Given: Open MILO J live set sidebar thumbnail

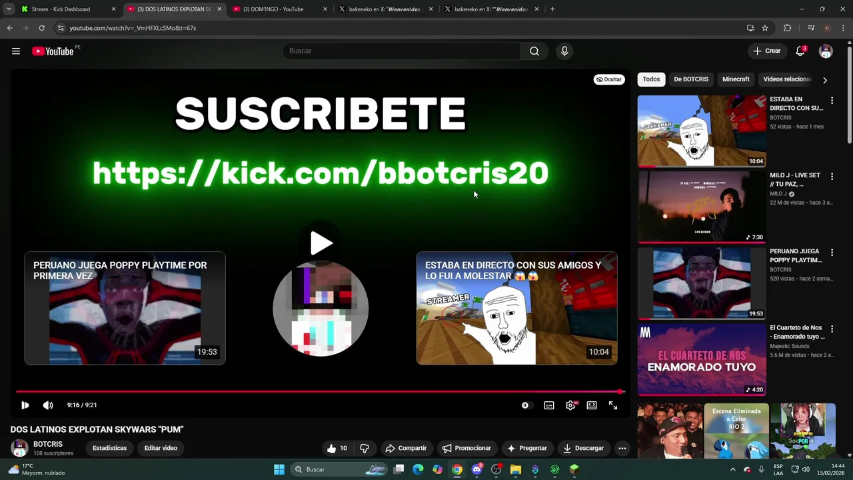Looking at the screenshot, I should (x=702, y=207).
